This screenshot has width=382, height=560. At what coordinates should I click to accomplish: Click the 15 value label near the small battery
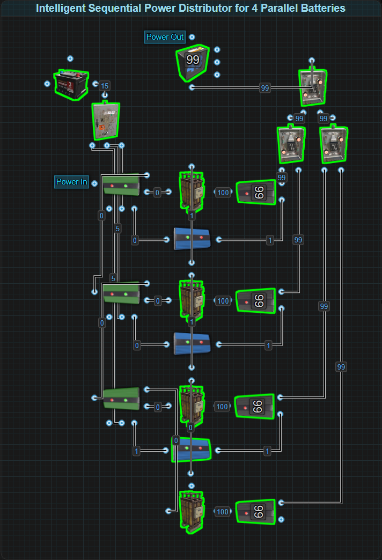point(105,86)
